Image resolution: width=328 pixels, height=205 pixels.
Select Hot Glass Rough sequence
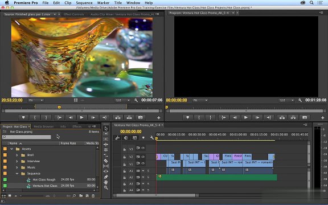click(x=44, y=180)
